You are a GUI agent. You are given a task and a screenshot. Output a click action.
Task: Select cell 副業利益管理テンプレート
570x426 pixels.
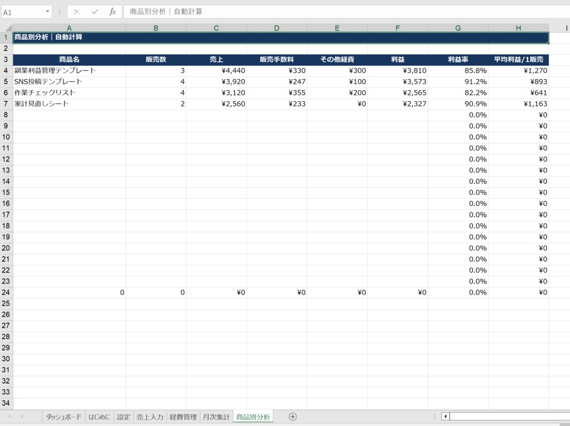[x=69, y=71]
